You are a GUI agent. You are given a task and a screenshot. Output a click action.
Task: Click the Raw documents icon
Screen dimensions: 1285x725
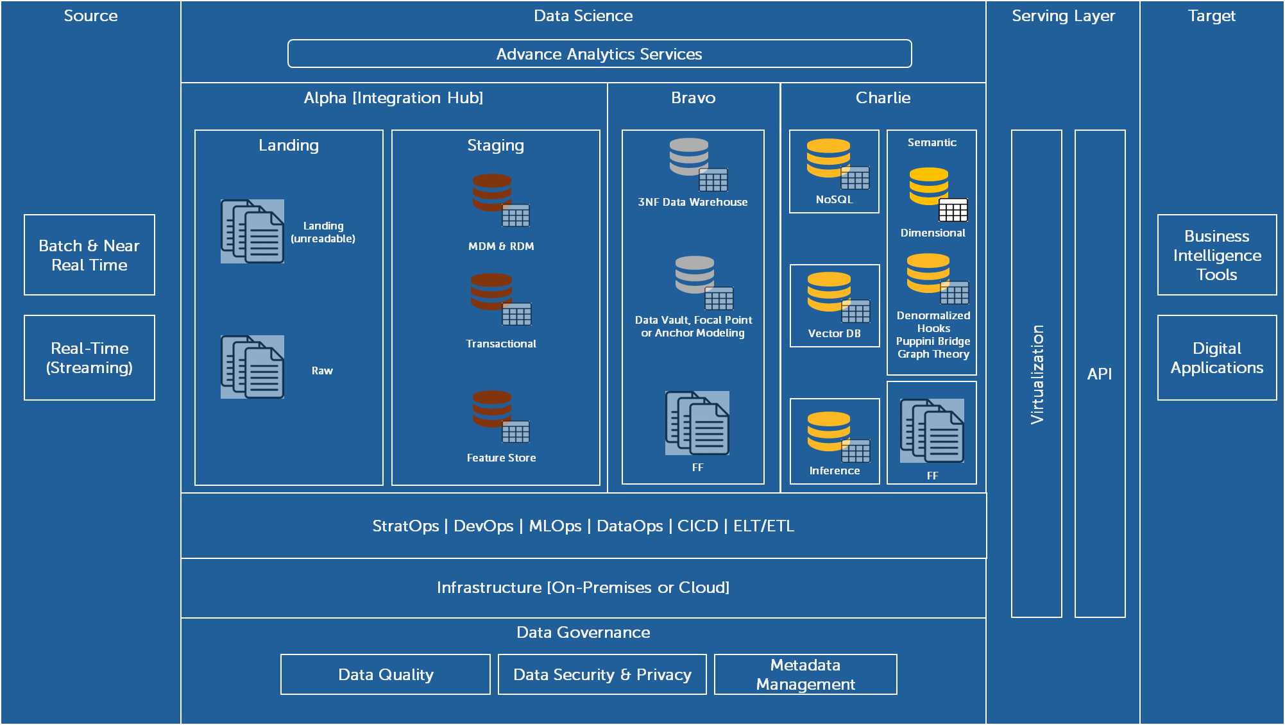click(252, 367)
